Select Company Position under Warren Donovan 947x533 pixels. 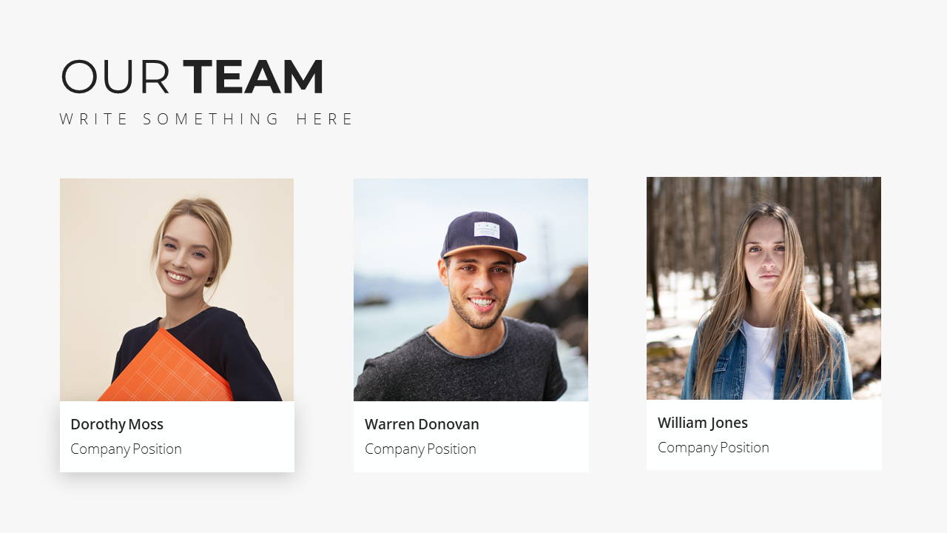tap(420, 449)
